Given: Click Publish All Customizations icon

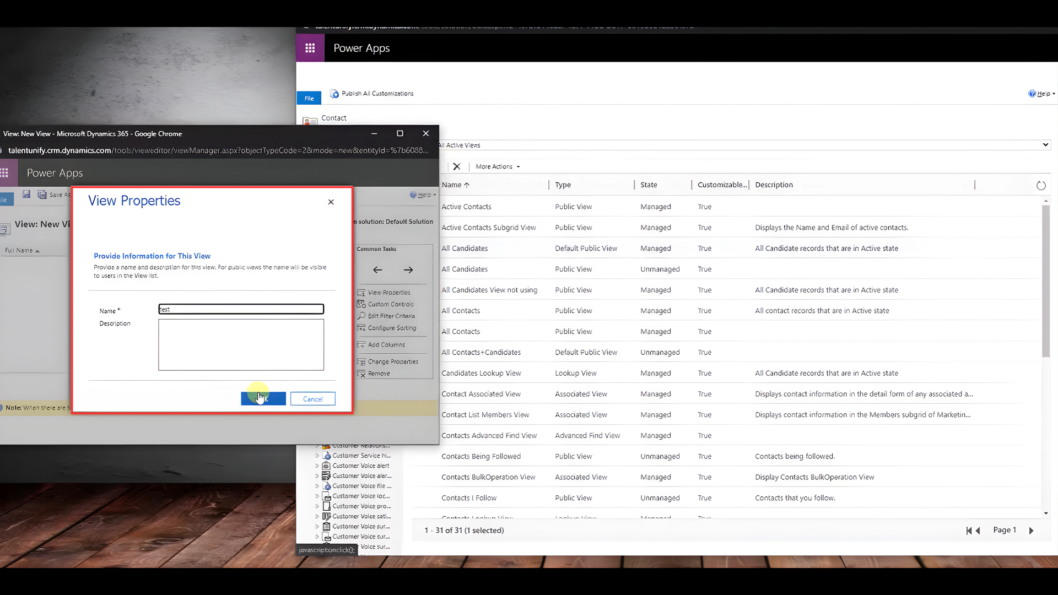Looking at the screenshot, I should pyautogui.click(x=334, y=94).
